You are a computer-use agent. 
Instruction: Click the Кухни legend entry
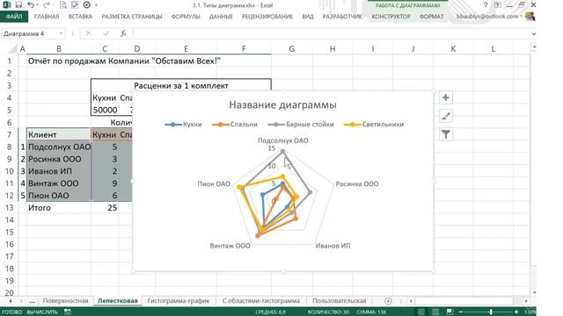183,125
